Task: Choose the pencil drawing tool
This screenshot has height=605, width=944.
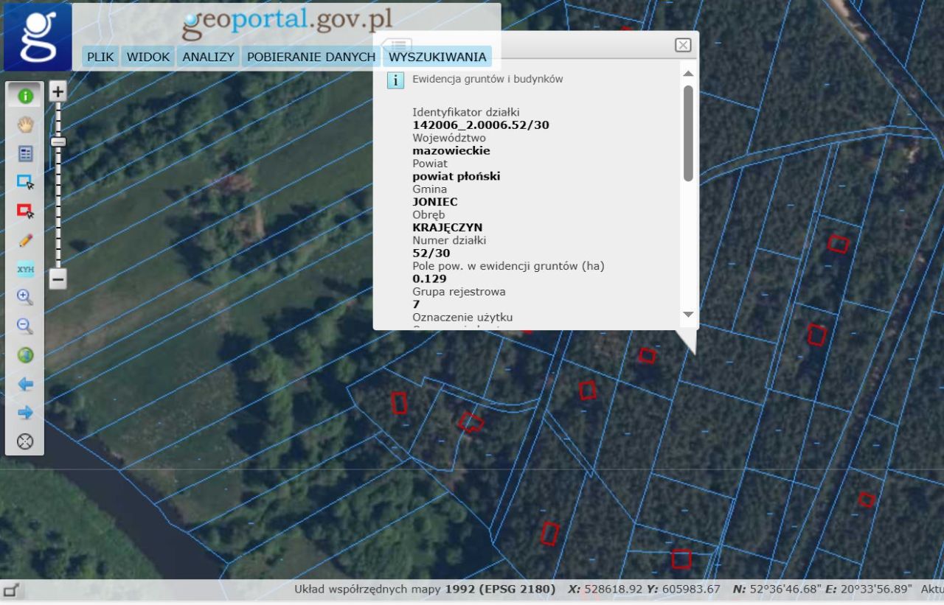Action: (25, 240)
